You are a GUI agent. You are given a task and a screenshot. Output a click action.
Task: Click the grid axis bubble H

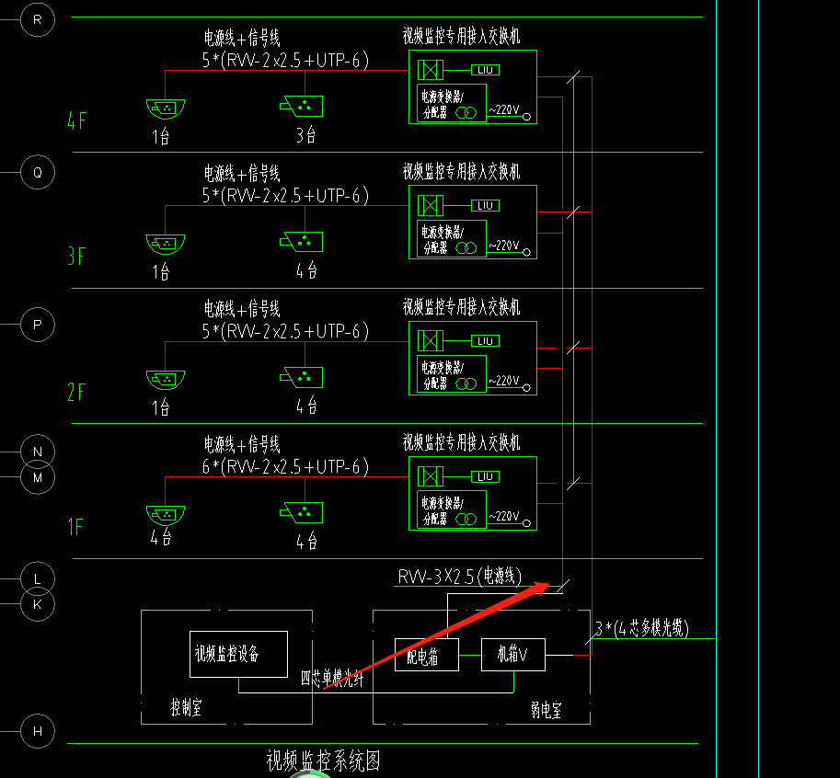tap(38, 731)
